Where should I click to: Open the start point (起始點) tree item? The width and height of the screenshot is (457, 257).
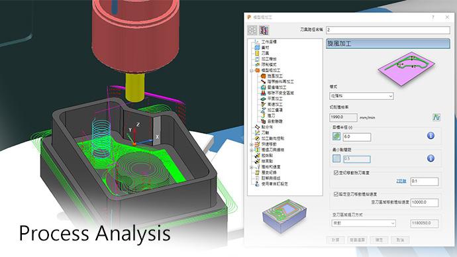pyautogui.click(x=267, y=155)
